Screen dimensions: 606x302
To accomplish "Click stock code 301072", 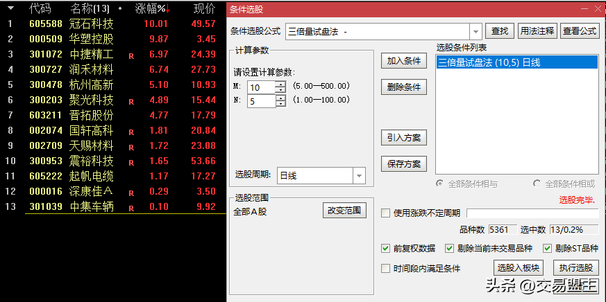I will (x=46, y=55).
